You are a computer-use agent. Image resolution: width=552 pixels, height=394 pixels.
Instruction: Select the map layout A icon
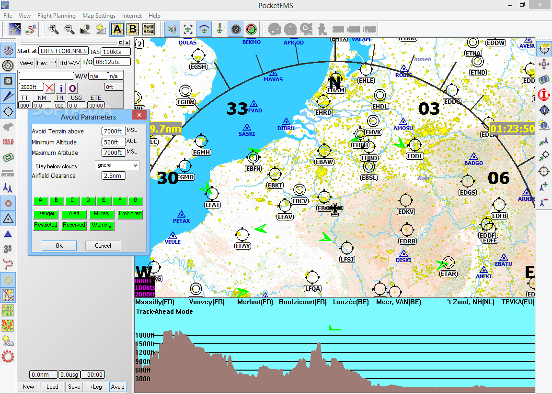pos(117,29)
